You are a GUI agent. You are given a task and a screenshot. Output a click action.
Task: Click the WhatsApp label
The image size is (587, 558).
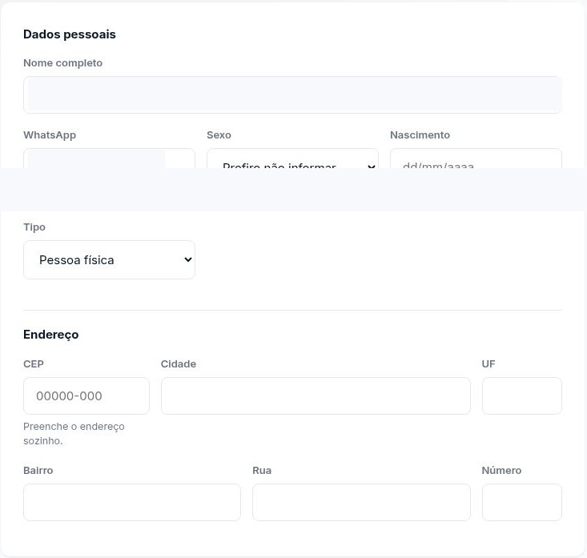50,135
